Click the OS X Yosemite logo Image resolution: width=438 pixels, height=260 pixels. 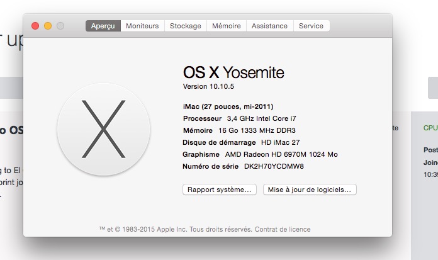(104, 129)
